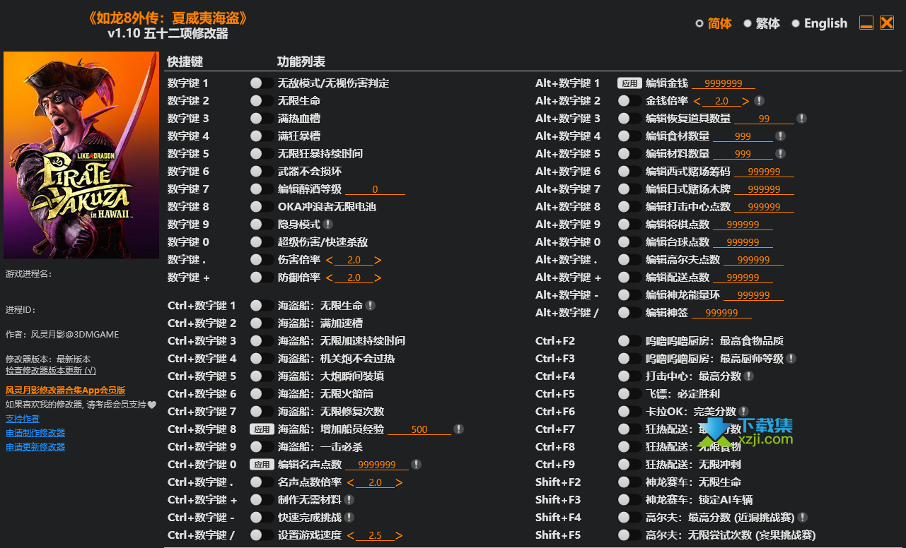Open 申请更新修改器 link

click(35, 447)
